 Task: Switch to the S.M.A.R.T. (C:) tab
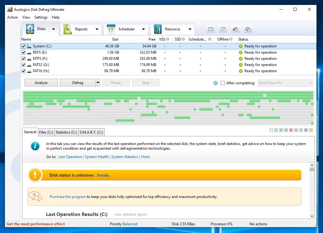[91, 132]
